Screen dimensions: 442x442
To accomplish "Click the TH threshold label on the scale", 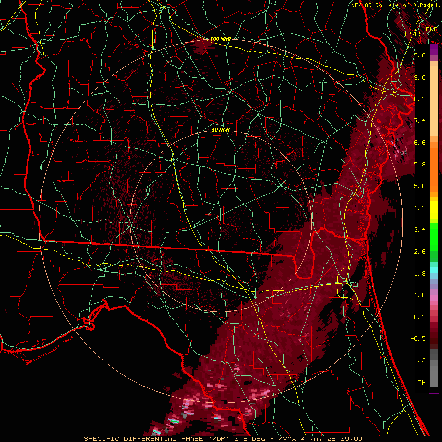I will 422,383.
